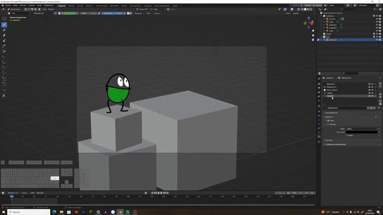The height and width of the screenshot is (215, 383).
Task: Click the black Color base swatch
Action: coord(361,132)
